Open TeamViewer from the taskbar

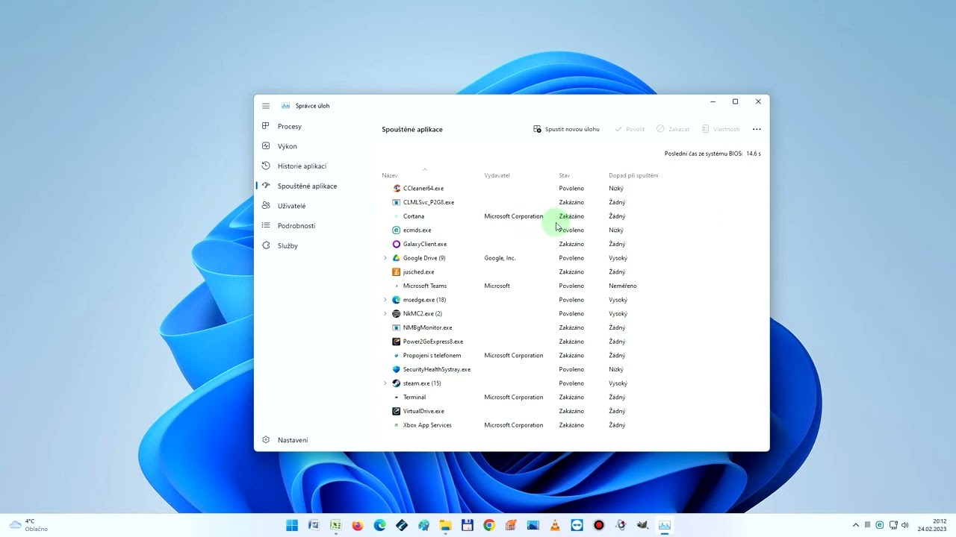pos(577,525)
